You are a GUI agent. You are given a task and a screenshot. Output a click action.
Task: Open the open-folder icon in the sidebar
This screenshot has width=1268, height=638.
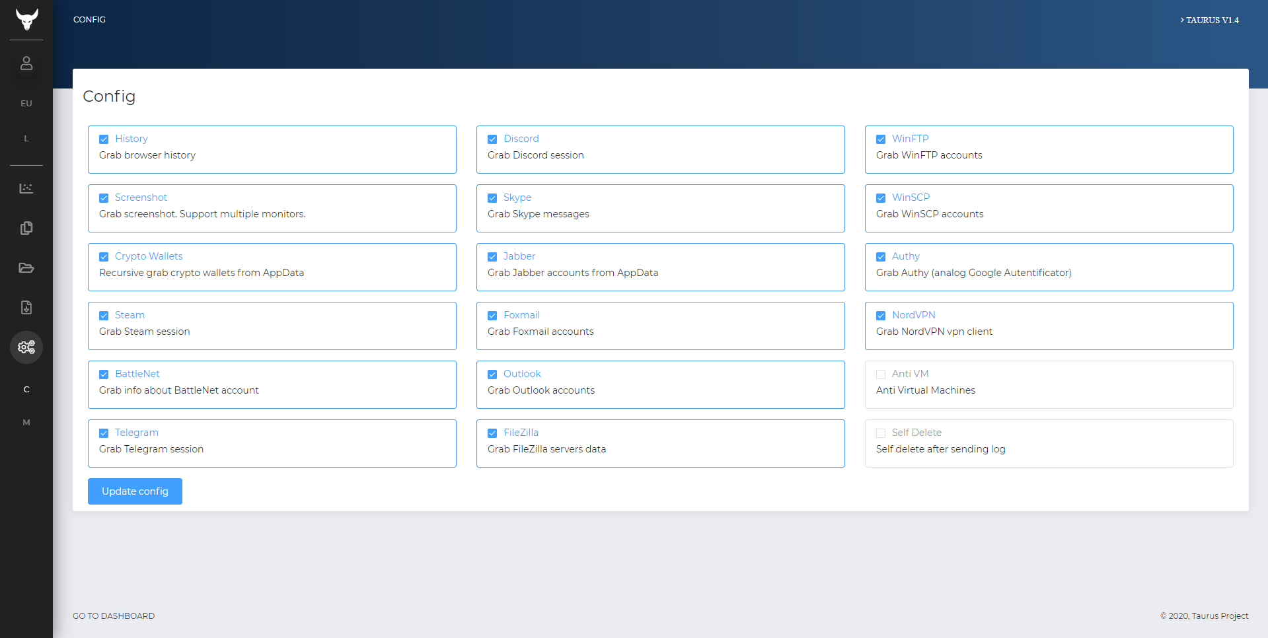point(26,268)
